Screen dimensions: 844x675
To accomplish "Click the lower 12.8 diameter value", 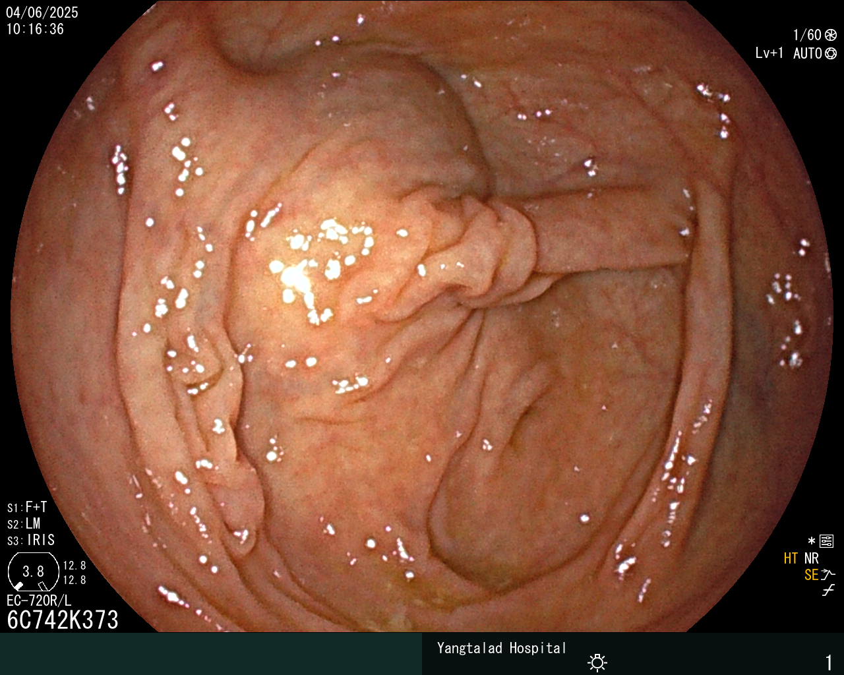I will coord(75,580).
